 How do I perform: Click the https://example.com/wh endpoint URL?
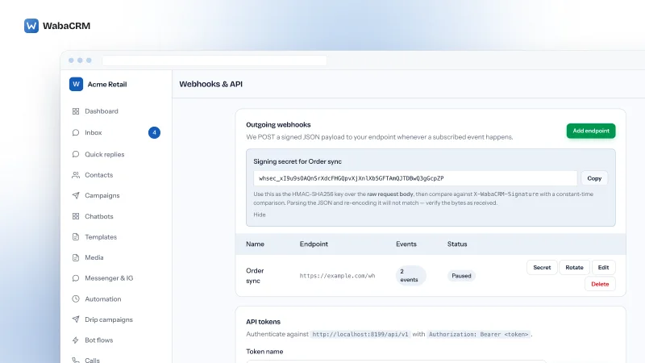pos(337,276)
